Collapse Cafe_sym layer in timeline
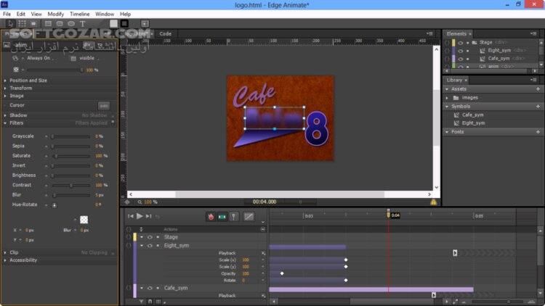 [x=142, y=288]
